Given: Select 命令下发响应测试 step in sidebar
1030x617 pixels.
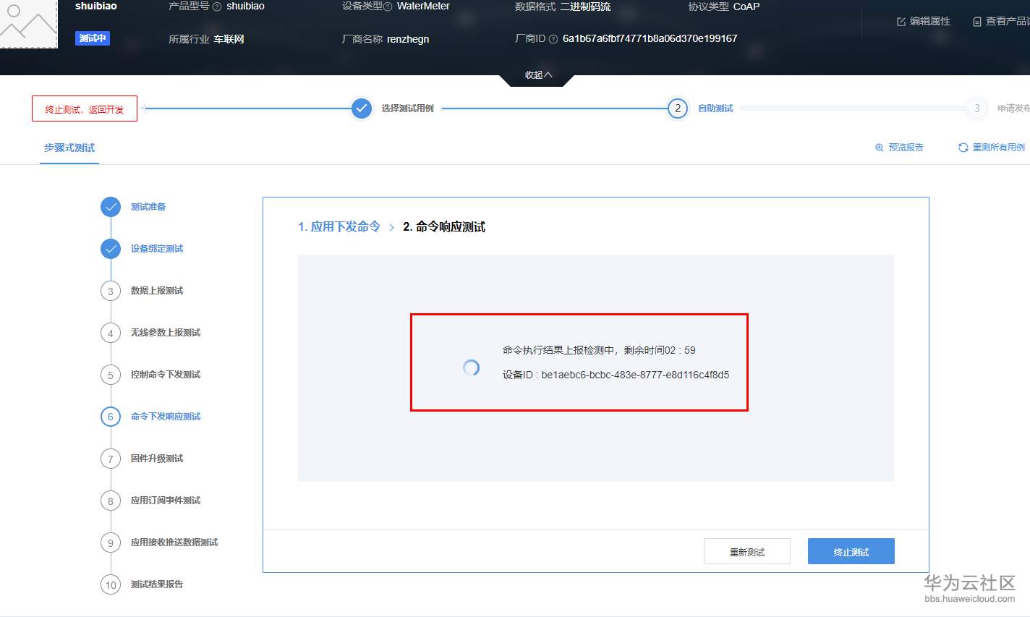Looking at the screenshot, I should pyautogui.click(x=166, y=417).
